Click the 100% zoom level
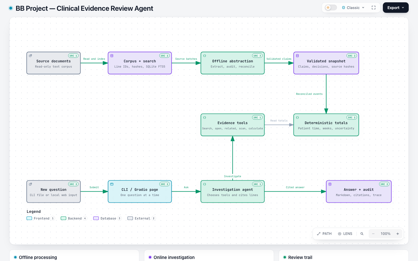This screenshot has height=261, width=418. click(x=385, y=234)
